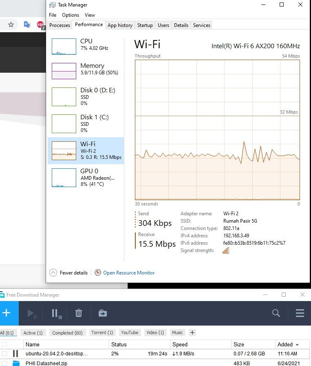Click the 0.07 / 2.68 GB size cell
311x366 pixels.
[x=249, y=353]
